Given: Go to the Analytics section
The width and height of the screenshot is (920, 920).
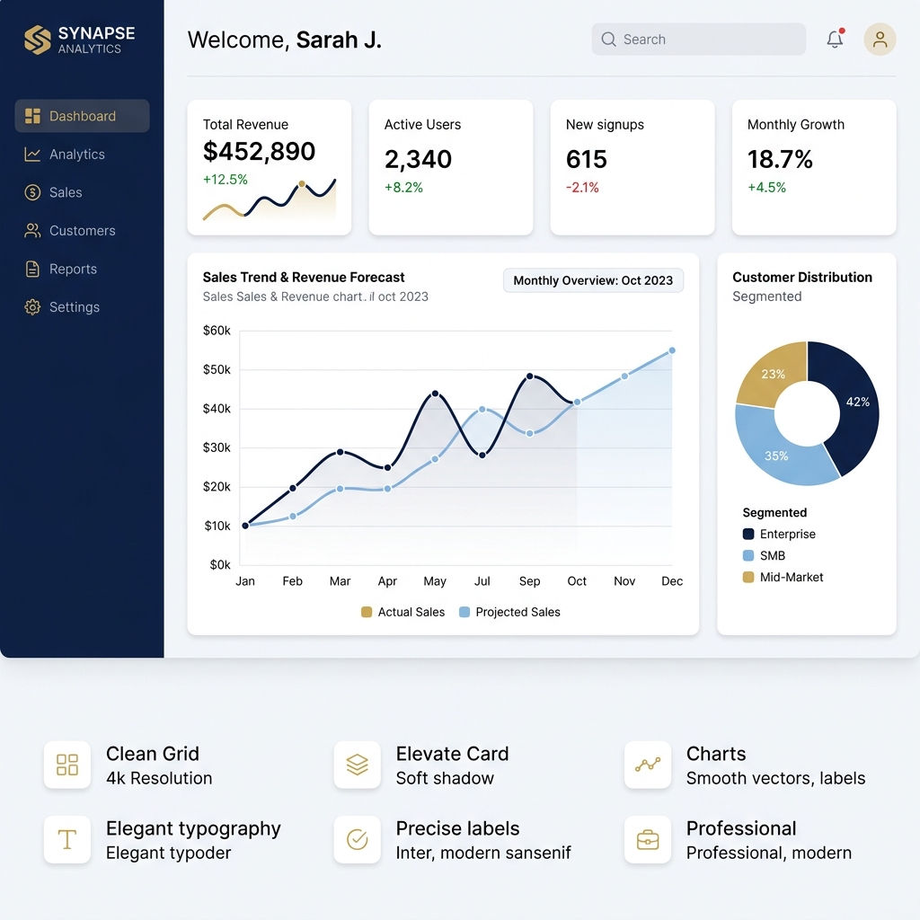Looking at the screenshot, I should pyautogui.click(x=77, y=155).
